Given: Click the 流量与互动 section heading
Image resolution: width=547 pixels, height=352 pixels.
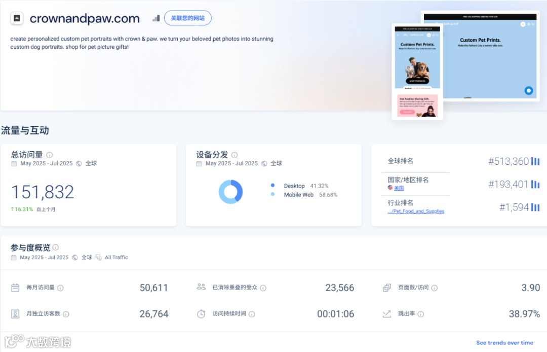Looking at the screenshot, I should coord(25,130).
